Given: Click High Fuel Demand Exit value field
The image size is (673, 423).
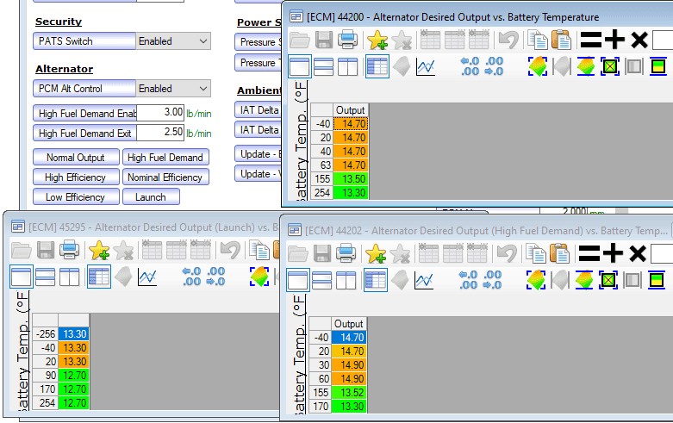Looking at the screenshot, I should pos(160,133).
